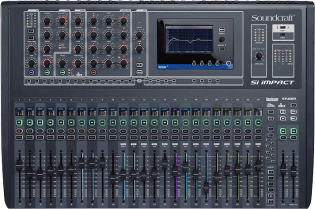Grab the channel 1 fader

19,165
